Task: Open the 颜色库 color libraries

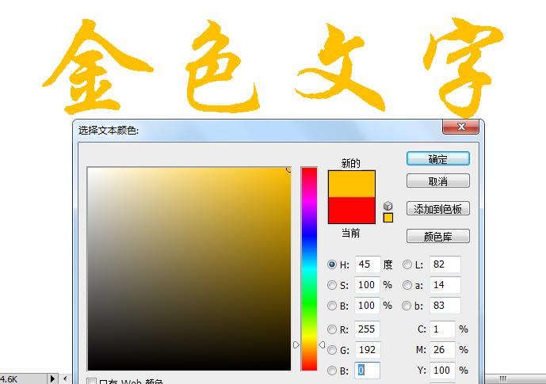Action: tap(438, 237)
